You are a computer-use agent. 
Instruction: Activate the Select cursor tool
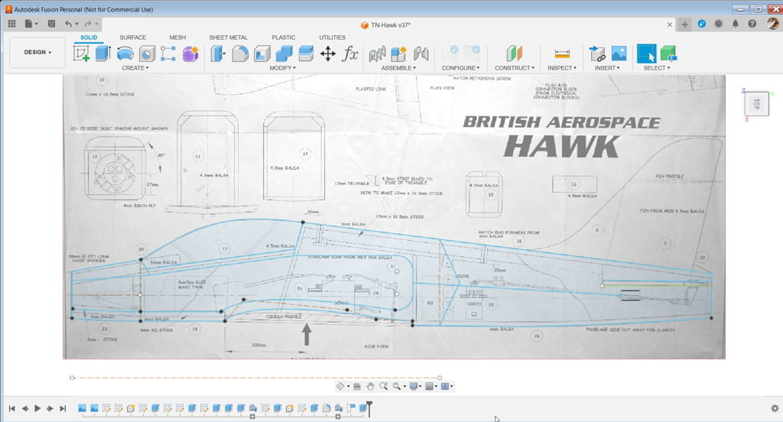(647, 54)
